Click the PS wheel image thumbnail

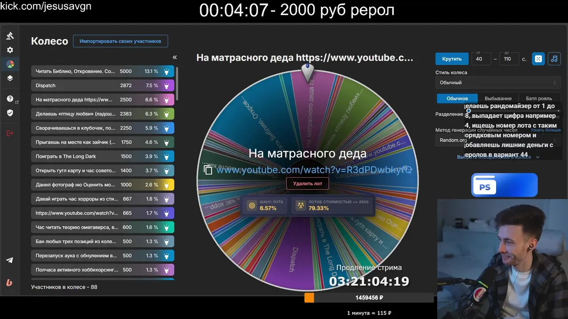pos(504,185)
